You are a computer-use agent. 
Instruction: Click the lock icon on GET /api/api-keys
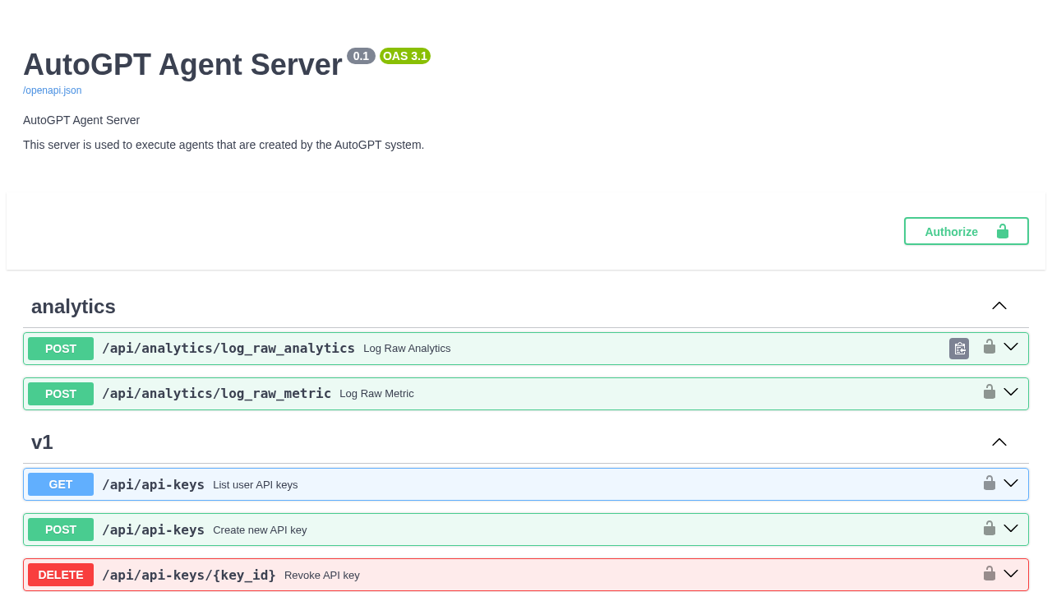click(x=989, y=483)
